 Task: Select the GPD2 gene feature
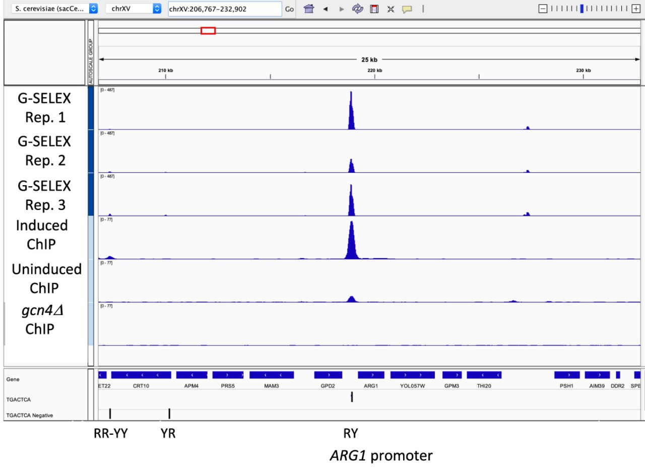click(x=328, y=375)
